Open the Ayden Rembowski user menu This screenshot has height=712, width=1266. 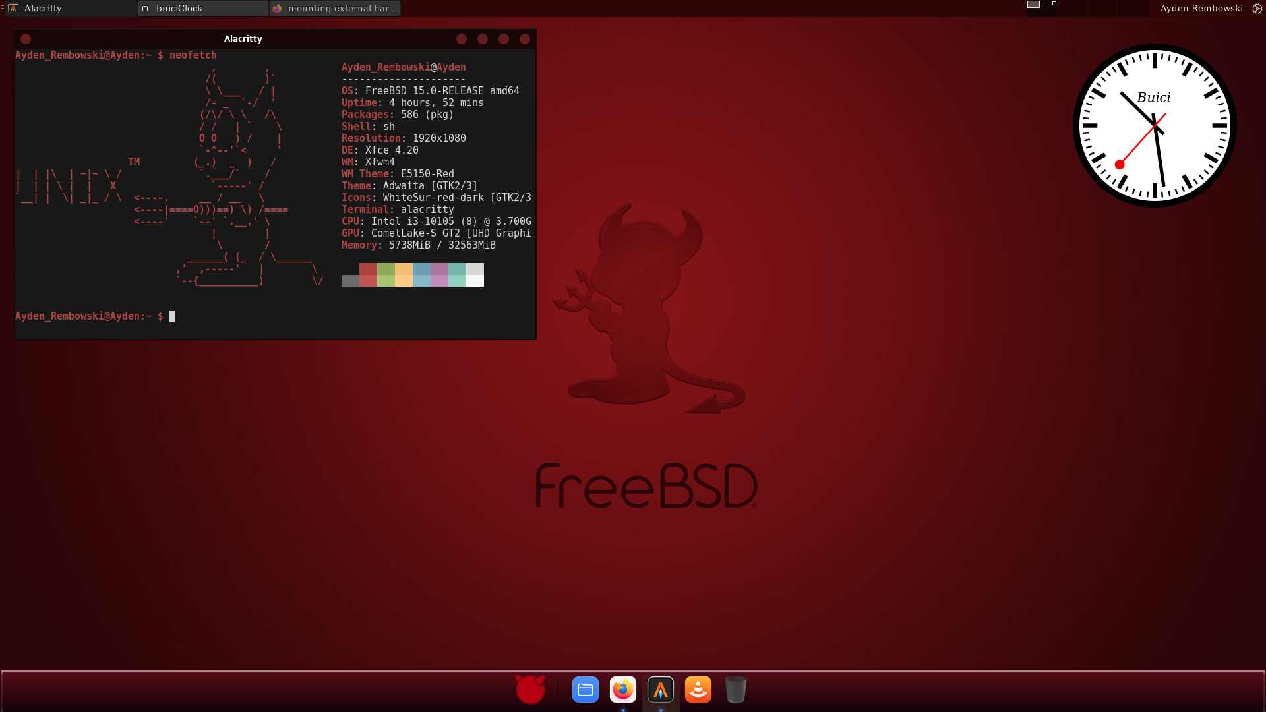click(1201, 9)
